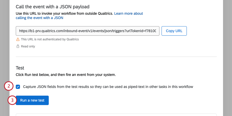The height and width of the screenshot is (116, 232).
Task: Click the 'Use this URL to invoke' description
Action: coord(64,13)
